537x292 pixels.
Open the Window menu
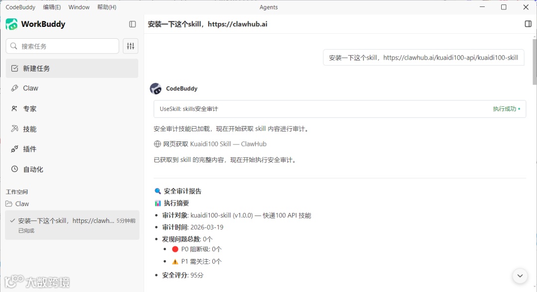coord(79,7)
